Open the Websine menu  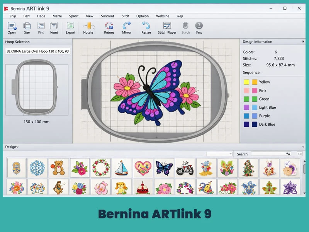pyautogui.click(x=163, y=16)
